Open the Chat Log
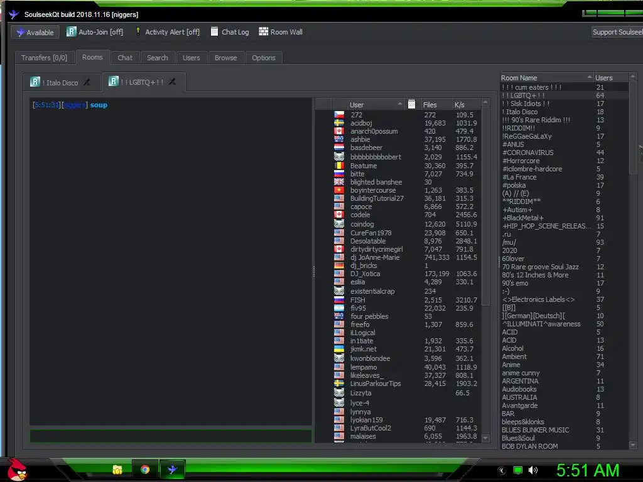Viewport: 643px width, 482px height. (230, 32)
